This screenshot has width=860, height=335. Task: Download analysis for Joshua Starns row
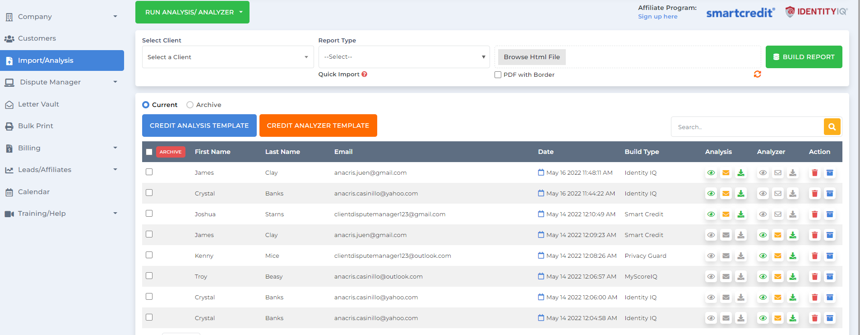pos(740,214)
